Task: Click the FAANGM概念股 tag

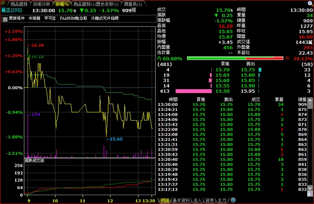Action: coord(73,18)
